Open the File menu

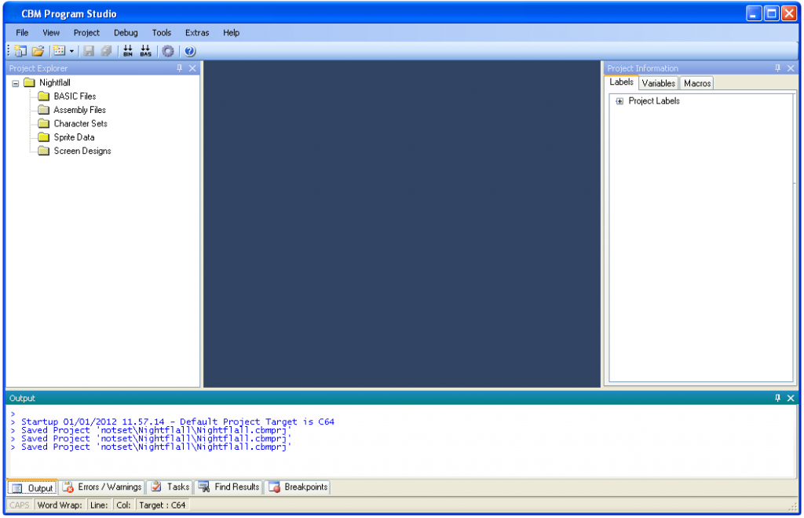(22, 33)
